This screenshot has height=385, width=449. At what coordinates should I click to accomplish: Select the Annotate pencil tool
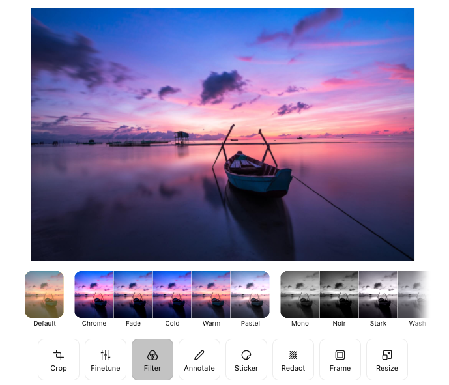(x=199, y=360)
